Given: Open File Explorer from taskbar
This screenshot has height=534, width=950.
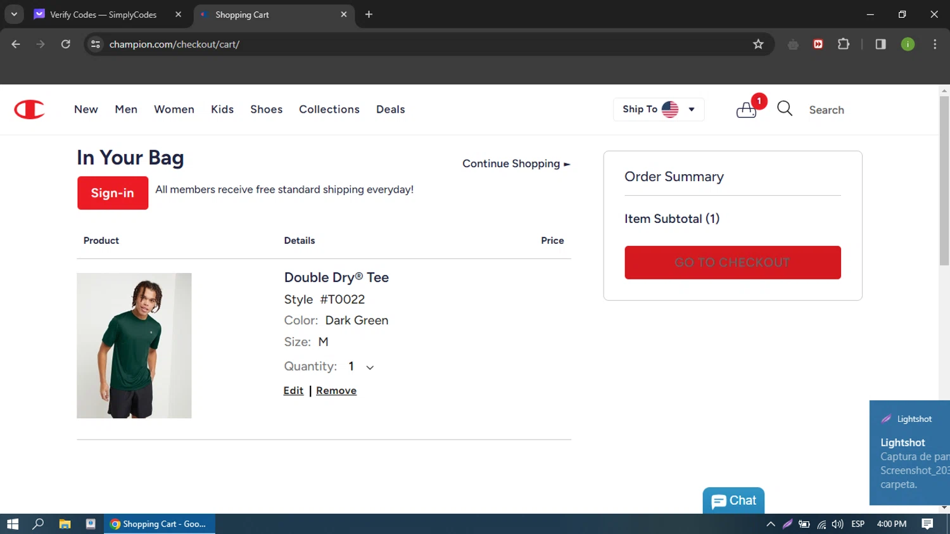Looking at the screenshot, I should click(65, 524).
